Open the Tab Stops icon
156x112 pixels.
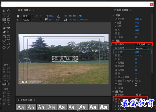[x=66, y=20]
